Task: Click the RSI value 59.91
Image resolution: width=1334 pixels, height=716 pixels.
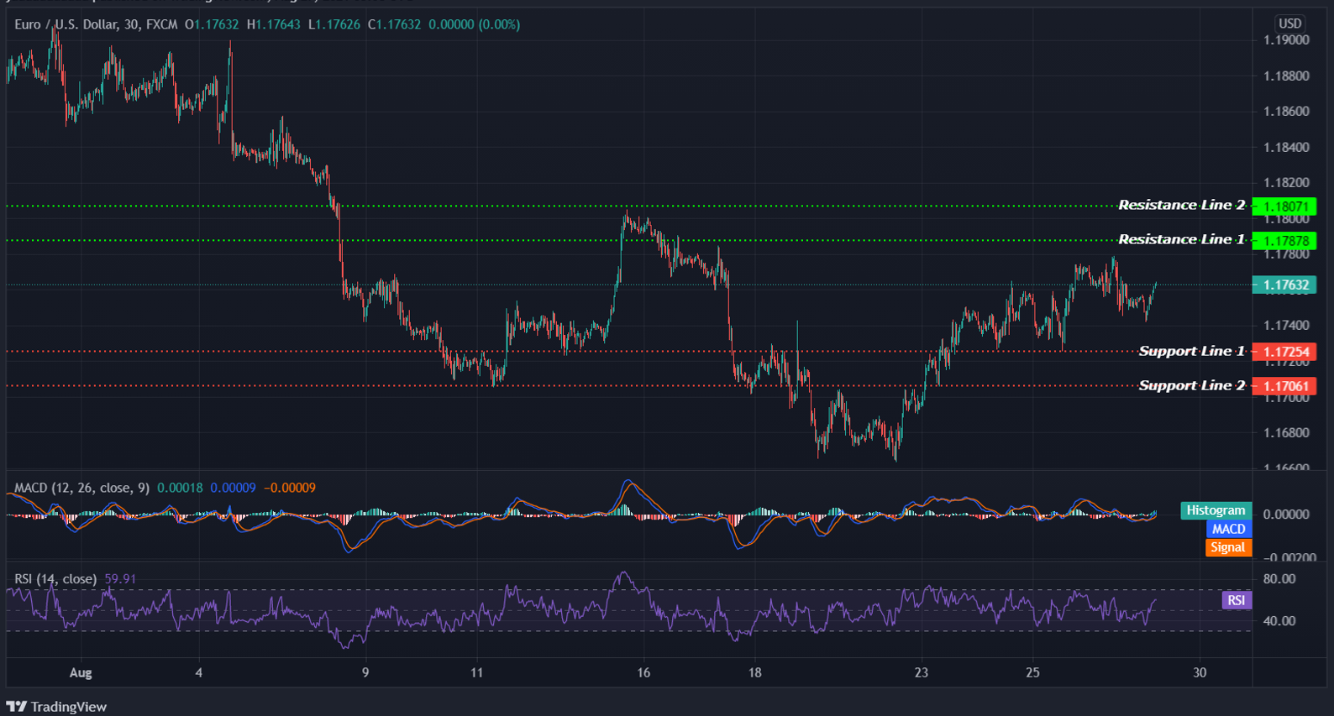Action: click(x=120, y=578)
